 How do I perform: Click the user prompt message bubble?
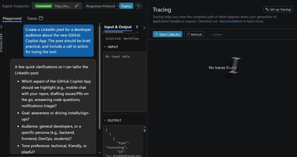tap(58, 41)
